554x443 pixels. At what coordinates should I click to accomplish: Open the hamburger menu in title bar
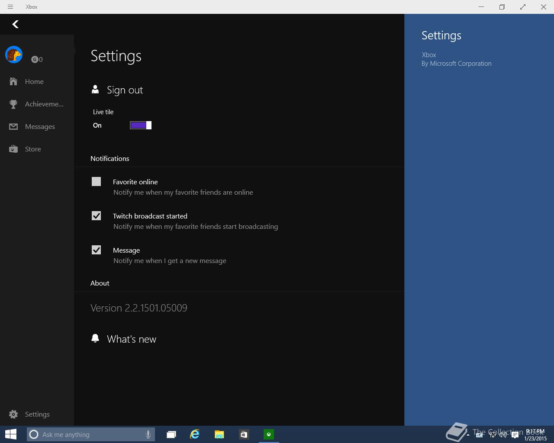(10, 7)
